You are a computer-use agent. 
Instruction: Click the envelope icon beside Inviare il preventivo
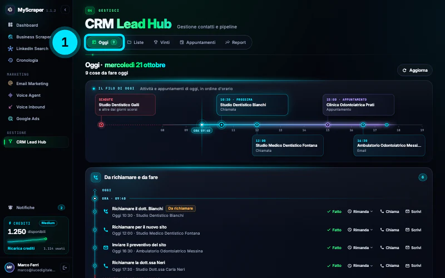coord(106,247)
